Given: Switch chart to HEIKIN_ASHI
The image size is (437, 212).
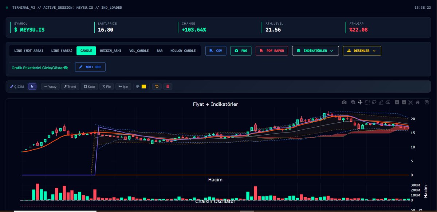Looking at the screenshot, I should [x=111, y=51].
